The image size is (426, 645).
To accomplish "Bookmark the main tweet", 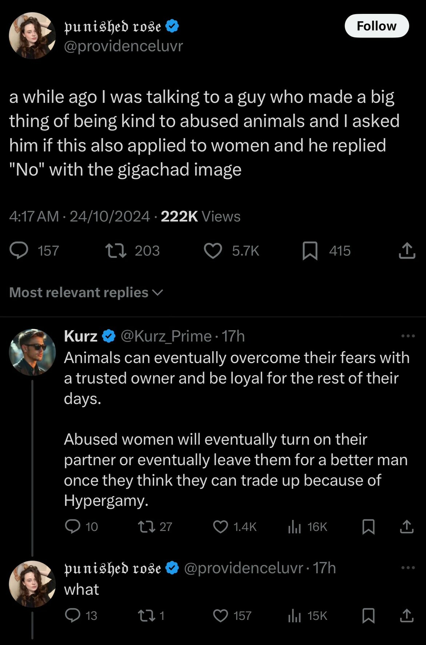I will (x=310, y=251).
